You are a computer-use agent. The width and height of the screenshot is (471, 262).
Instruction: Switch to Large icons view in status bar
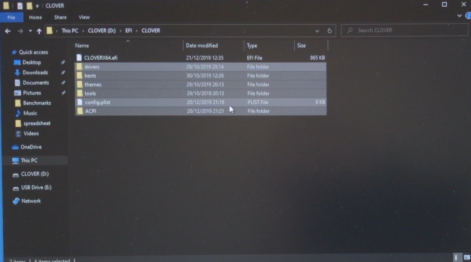(467, 258)
